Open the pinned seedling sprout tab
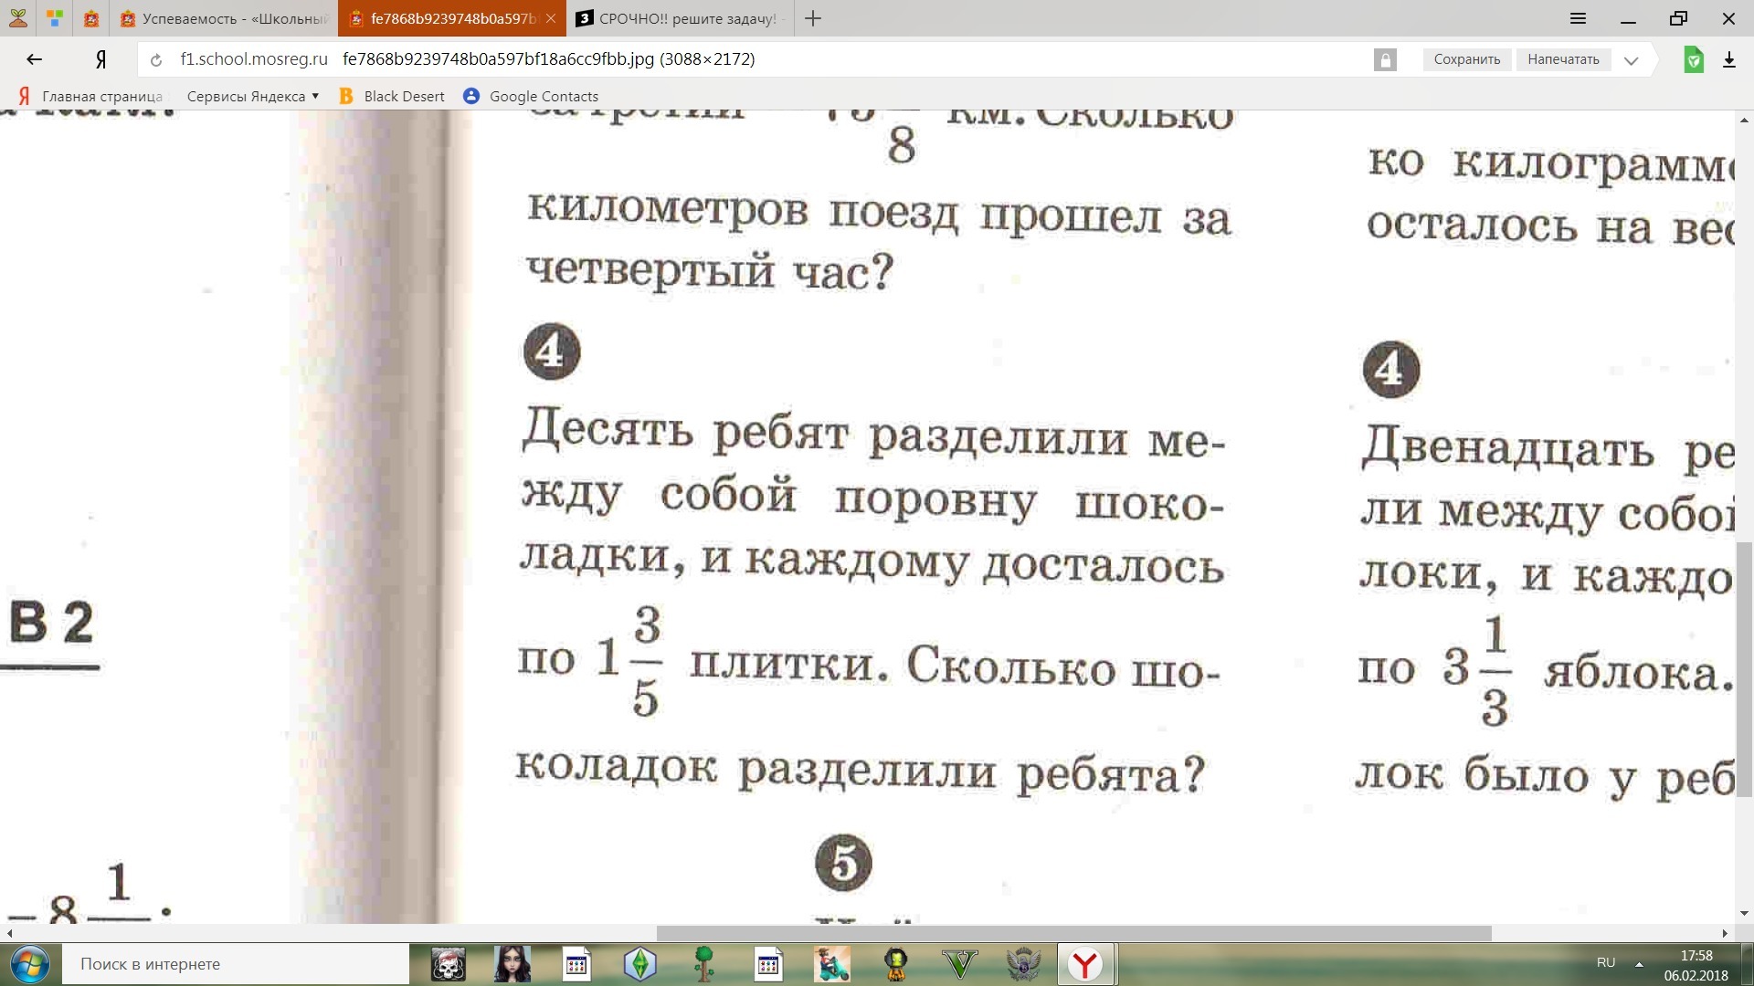This screenshot has width=1754, height=986. [x=17, y=18]
